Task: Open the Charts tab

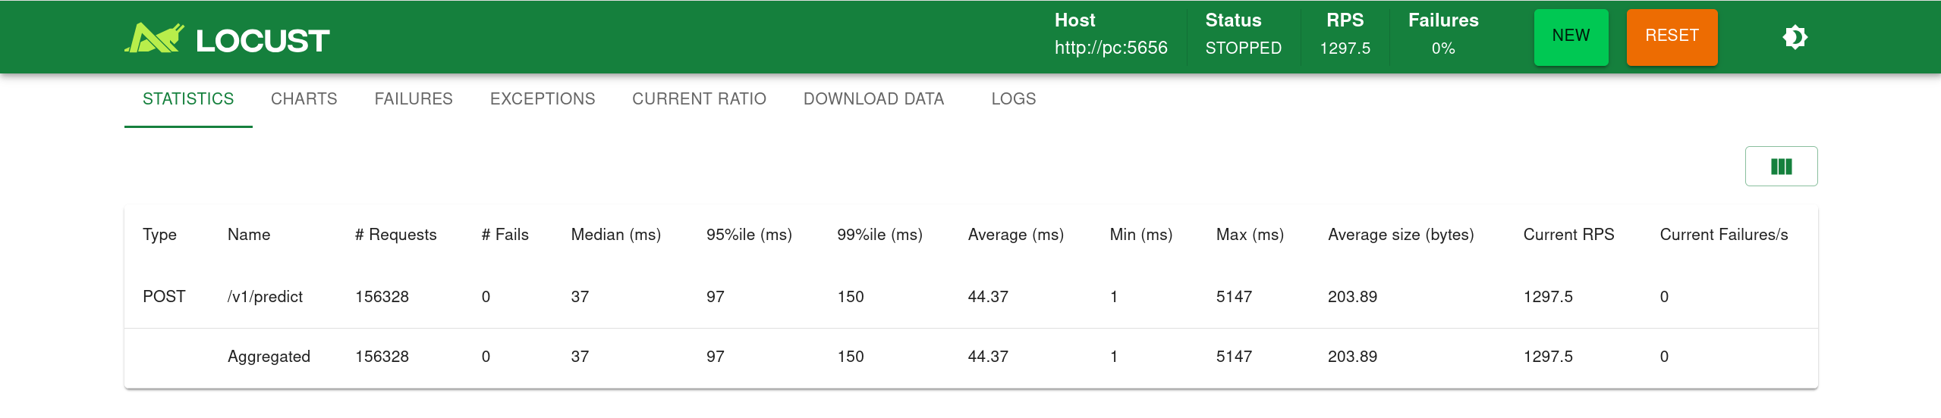Action: (x=304, y=99)
